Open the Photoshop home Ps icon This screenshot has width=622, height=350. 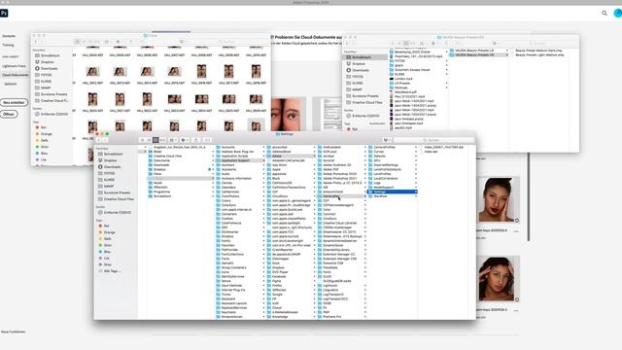coord(4,13)
